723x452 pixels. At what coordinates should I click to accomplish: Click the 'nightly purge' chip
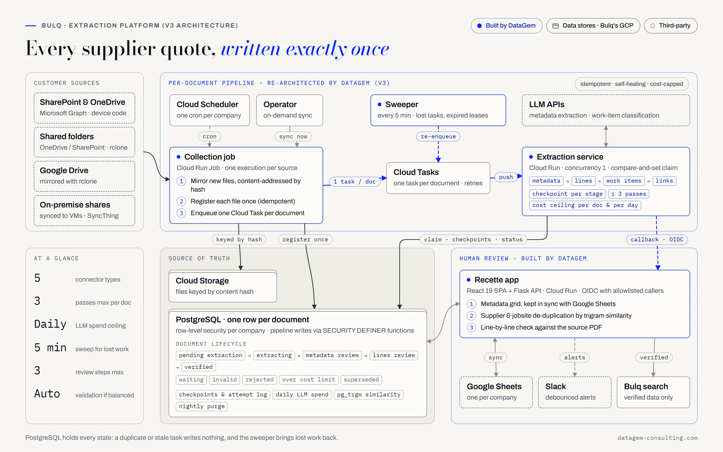coord(202,406)
